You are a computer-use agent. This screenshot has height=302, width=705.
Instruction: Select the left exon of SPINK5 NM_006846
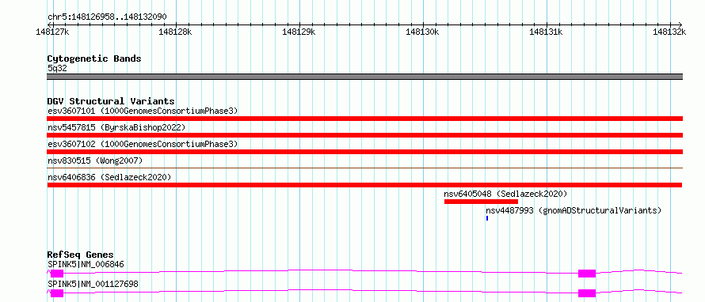[x=57, y=274]
